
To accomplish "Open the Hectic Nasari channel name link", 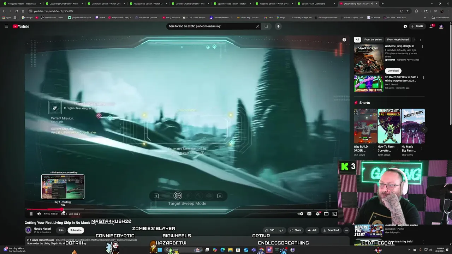I will tap(42, 229).
